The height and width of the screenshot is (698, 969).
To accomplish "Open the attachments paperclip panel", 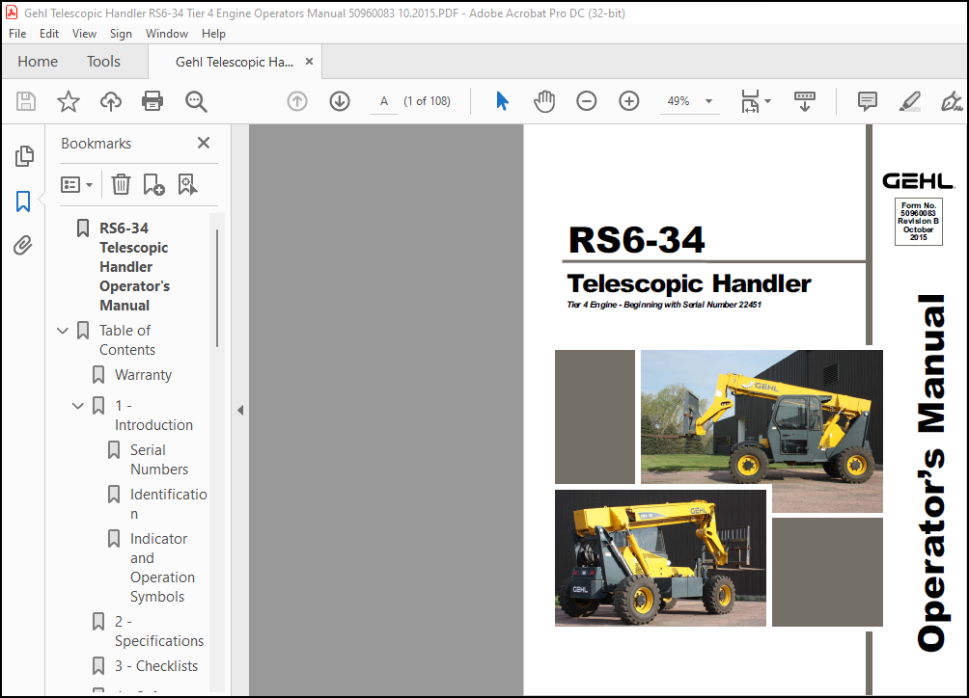I will (x=23, y=246).
